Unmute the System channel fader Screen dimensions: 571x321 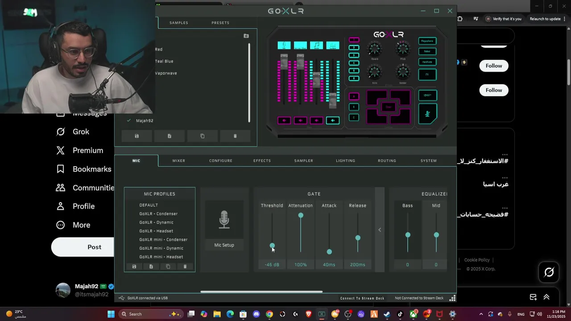point(333,120)
